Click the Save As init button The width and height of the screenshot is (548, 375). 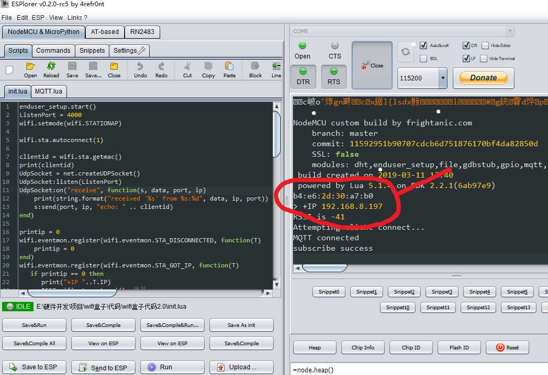pyautogui.click(x=241, y=325)
